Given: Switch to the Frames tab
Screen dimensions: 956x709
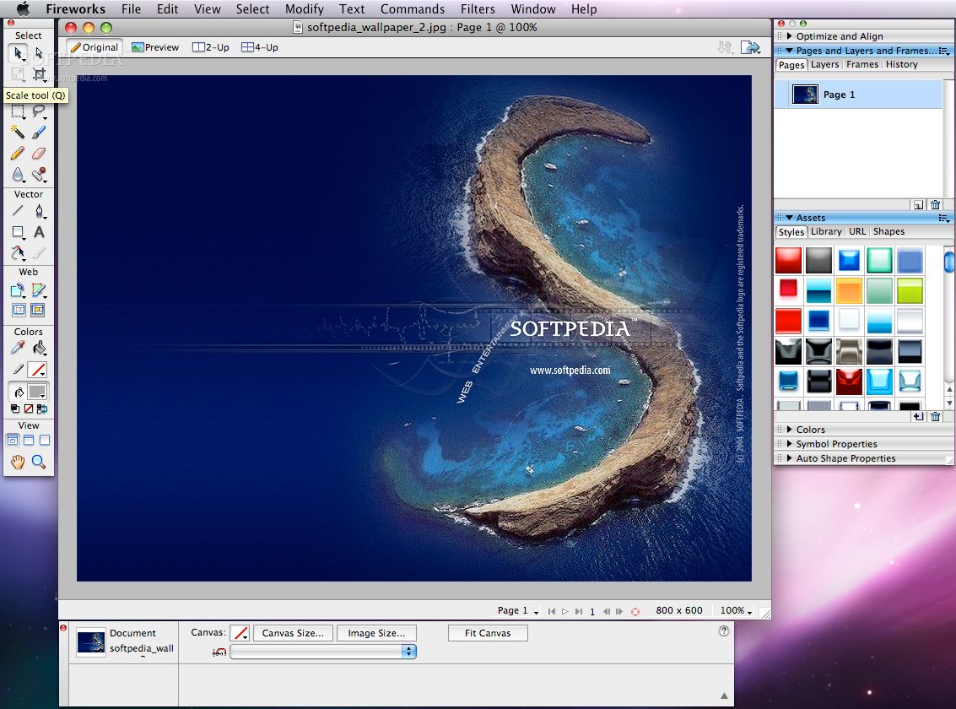Looking at the screenshot, I should click(861, 64).
